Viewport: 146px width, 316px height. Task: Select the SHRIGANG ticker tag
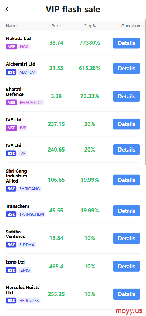click(29, 189)
